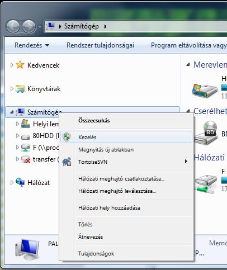The height and width of the screenshot is (270, 227).
Task: Open the recent pages dropdown arrow
Action: pyautogui.click(x=40, y=27)
